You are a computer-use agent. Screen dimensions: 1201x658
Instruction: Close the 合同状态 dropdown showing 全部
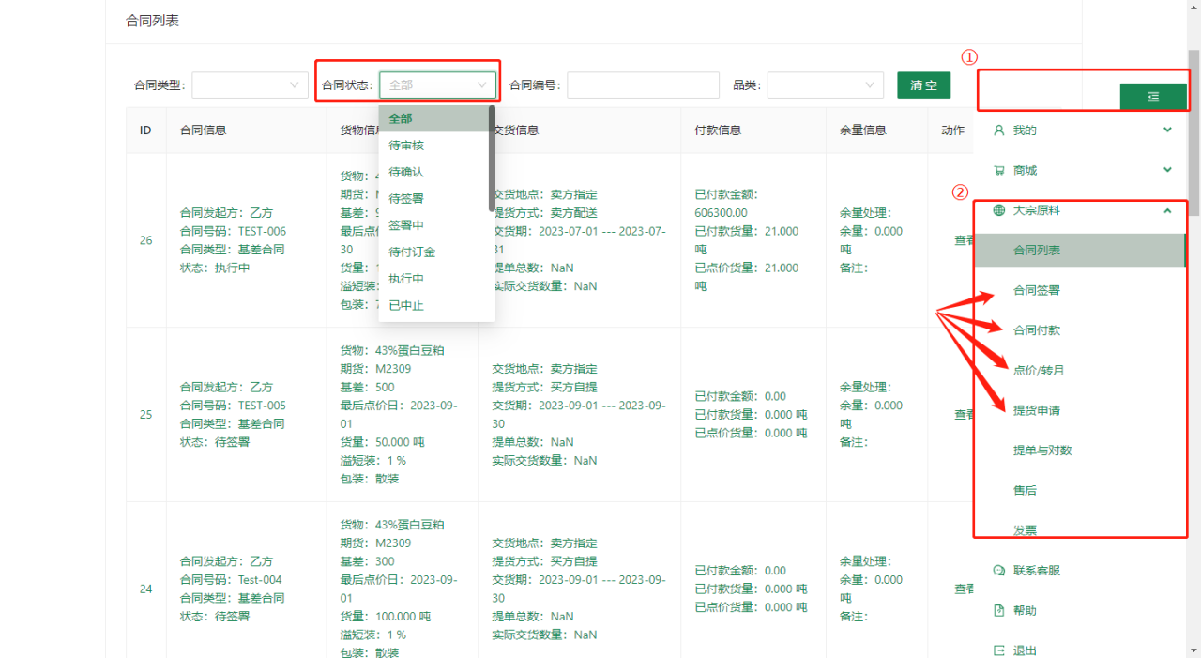437,84
